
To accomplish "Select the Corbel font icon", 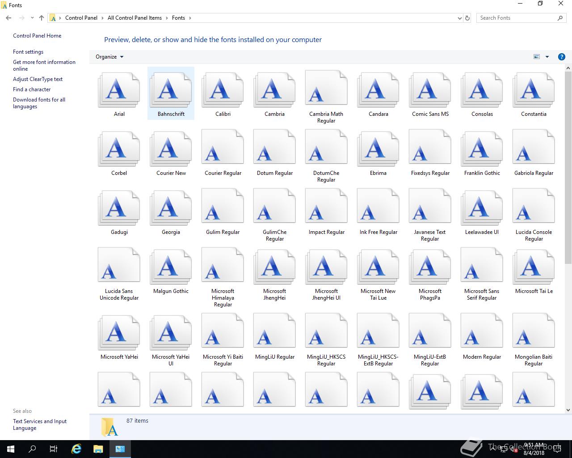I will [119, 148].
